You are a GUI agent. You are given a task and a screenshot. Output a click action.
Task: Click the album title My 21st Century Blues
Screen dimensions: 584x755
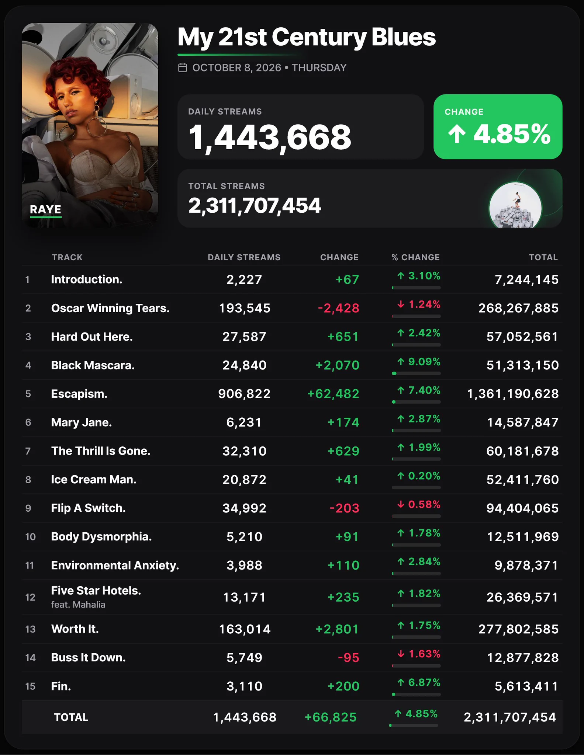coord(307,37)
